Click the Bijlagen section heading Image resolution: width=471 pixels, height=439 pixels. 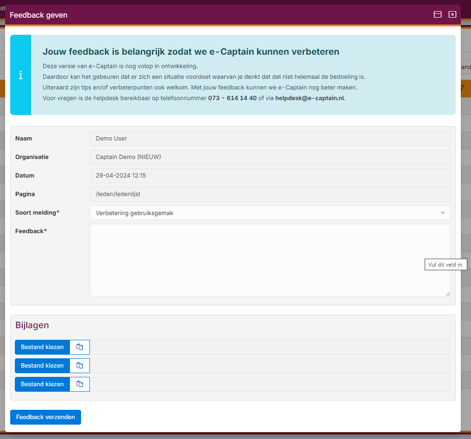coord(32,325)
